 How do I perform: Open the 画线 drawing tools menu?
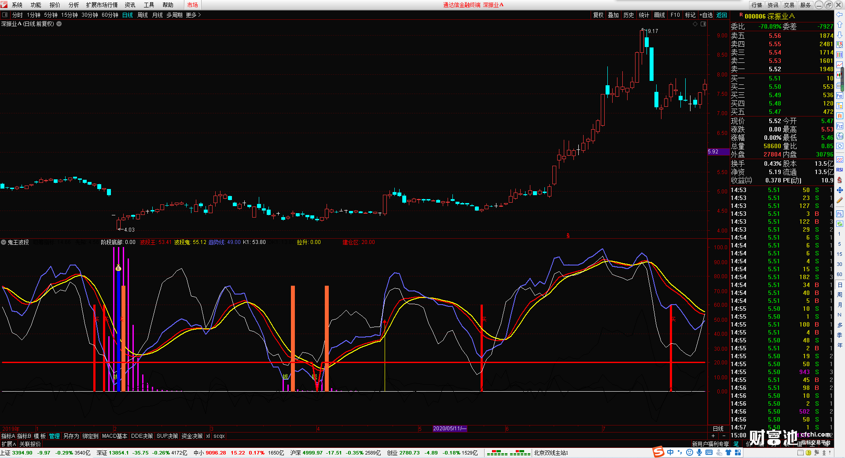point(659,15)
